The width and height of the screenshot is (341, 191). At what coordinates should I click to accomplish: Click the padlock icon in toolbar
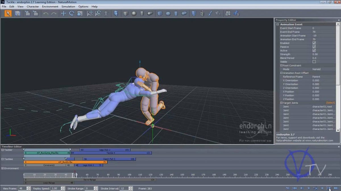pyautogui.click(x=202, y=13)
